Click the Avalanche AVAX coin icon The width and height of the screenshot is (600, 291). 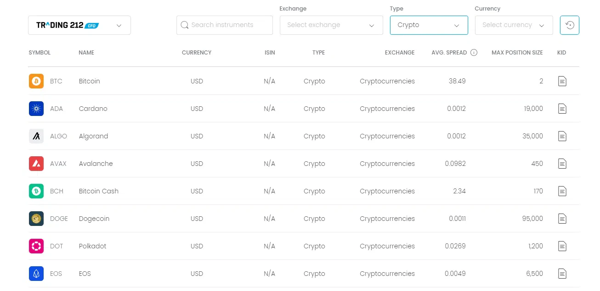[36, 164]
